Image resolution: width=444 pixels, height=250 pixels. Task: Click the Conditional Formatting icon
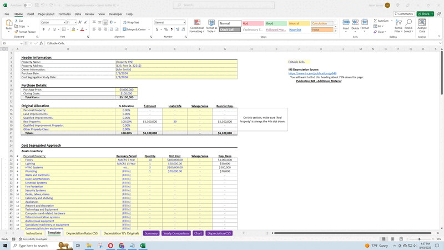[x=197, y=23]
